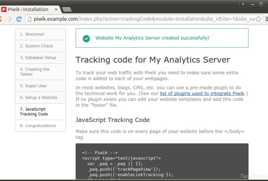Screen dimensions: 268x181
Task: Open the 3. Database Setup step
Action: [38, 58]
